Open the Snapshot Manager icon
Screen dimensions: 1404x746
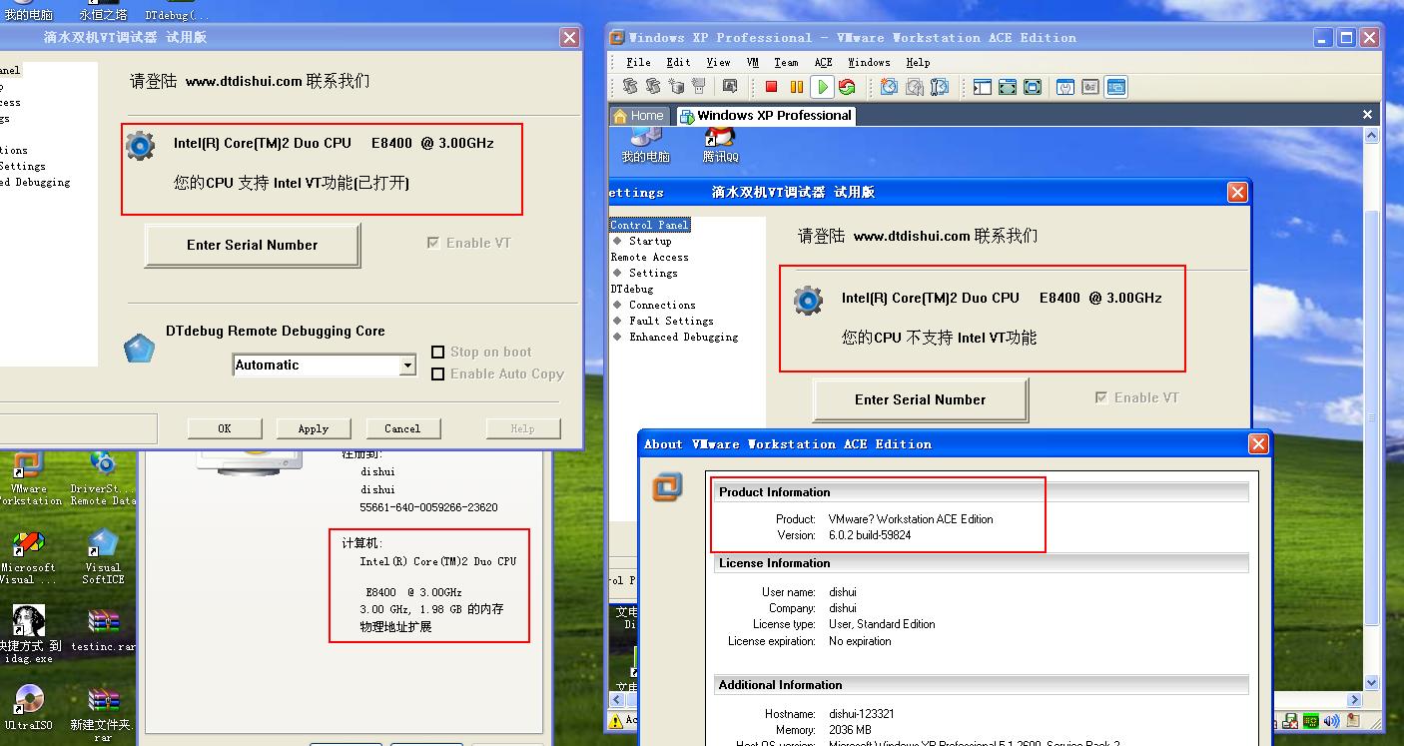pyautogui.click(x=940, y=87)
